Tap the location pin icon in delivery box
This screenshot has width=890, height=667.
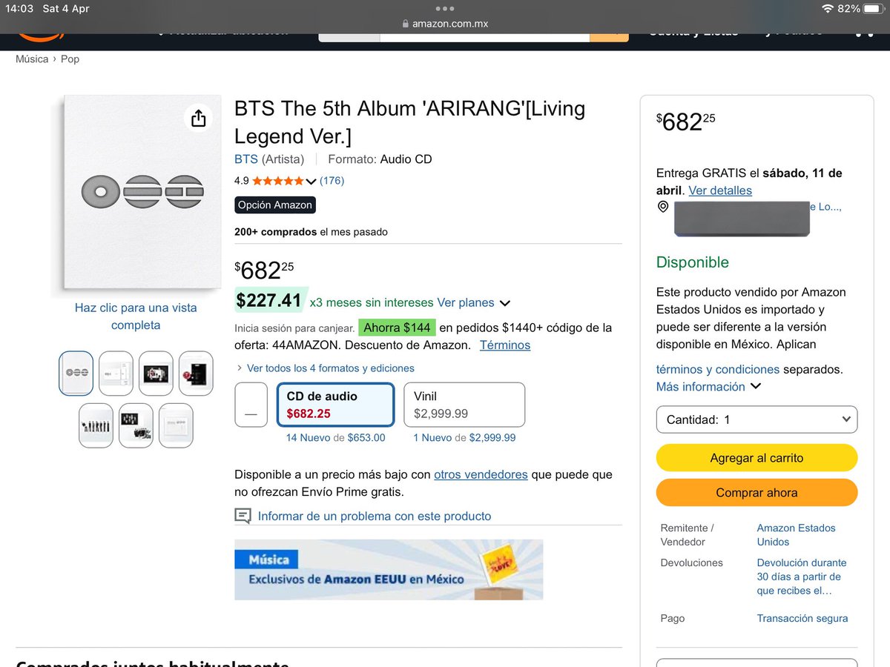pos(663,208)
